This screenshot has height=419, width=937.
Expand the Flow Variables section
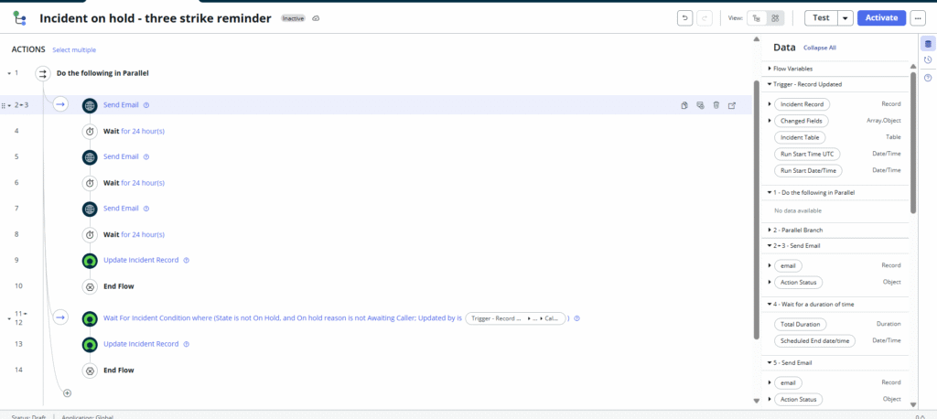769,69
